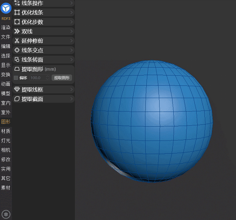This screenshot has height=220, width=236.
Task: Click the 优化步数 panel title
Action: pos(32,22)
